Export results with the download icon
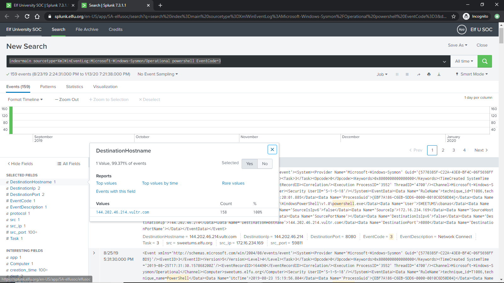Image resolution: width=504 pixels, height=283 pixels. click(439, 75)
